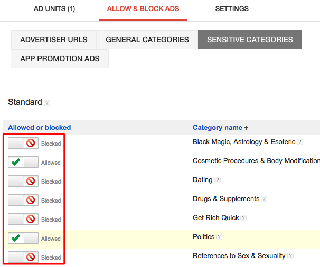
Task: Toggle Cosmetic Procedures allowed switch
Action: point(23,162)
